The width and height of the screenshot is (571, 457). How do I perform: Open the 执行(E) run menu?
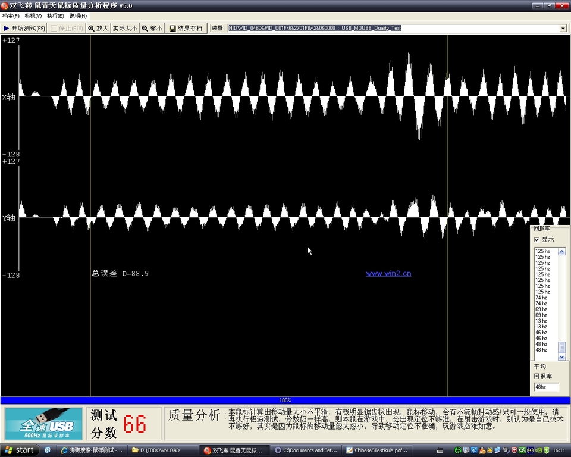click(55, 16)
